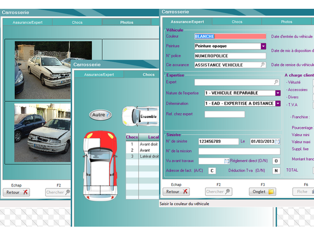Viewport: 314px width, 235px height.
Task: Click the N° police field NUMEROPOLICE
Action: pos(230,56)
